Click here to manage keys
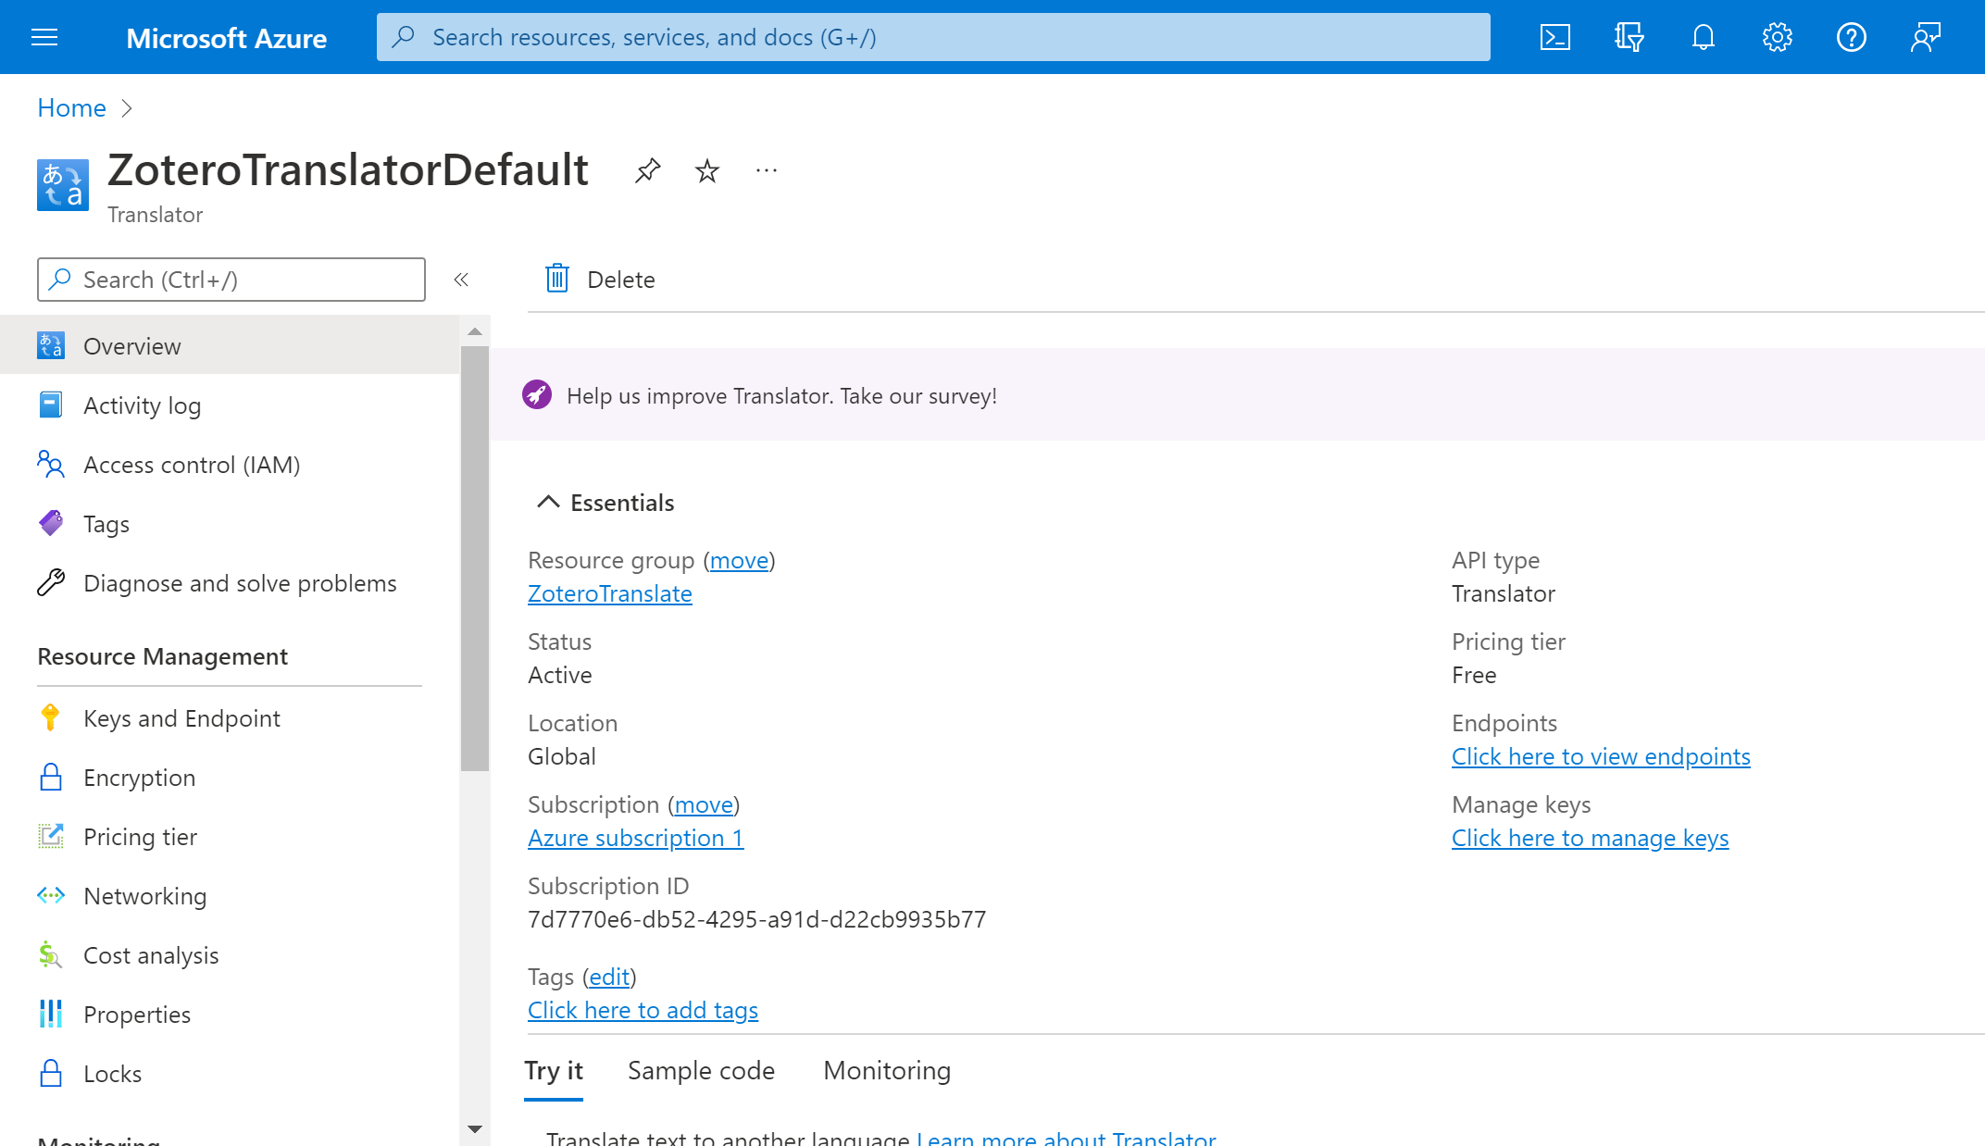This screenshot has width=1985, height=1146. coord(1590,838)
